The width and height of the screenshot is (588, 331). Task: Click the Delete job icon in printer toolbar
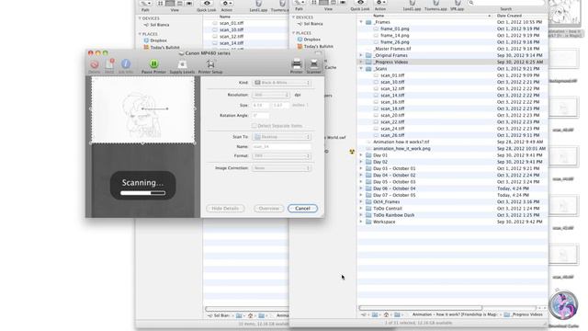click(94, 66)
